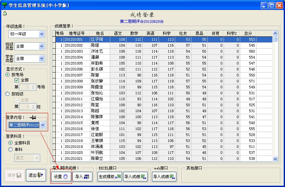Select the 按班级 radio button
The width and height of the screenshot is (285, 187).
[7, 94]
